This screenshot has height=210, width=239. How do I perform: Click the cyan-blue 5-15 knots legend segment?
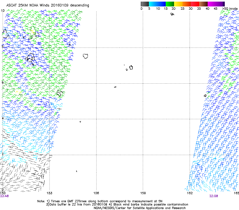[x=157, y=4]
